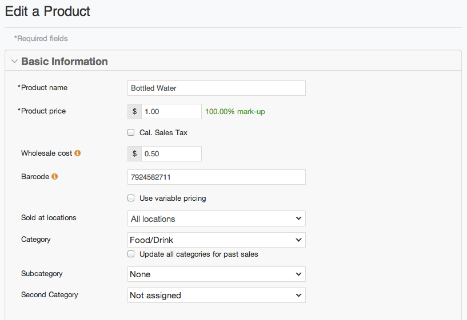
Task: Click the dollar sign beside Product price
Action: (135, 111)
